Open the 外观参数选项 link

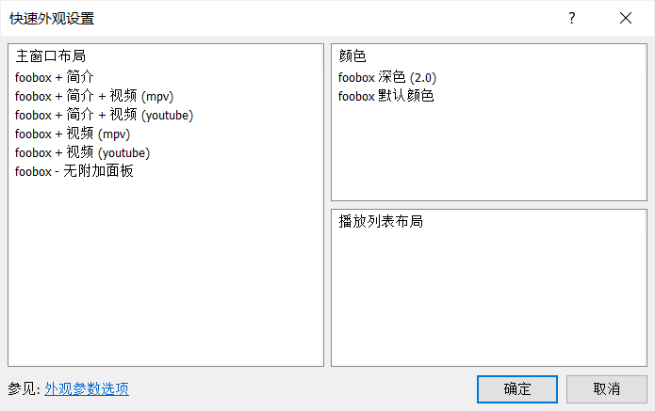pos(87,389)
